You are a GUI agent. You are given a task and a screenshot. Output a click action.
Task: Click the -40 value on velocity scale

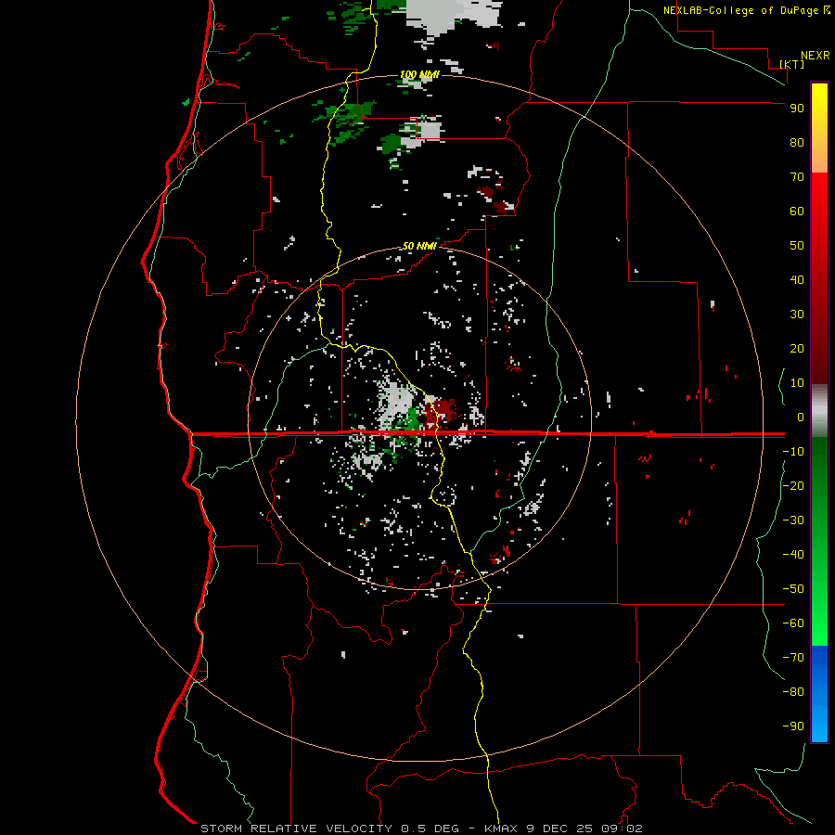tap(793, 555)
